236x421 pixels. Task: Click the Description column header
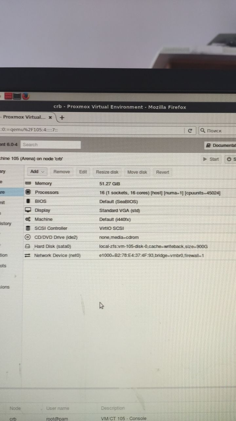pos(113,408)
